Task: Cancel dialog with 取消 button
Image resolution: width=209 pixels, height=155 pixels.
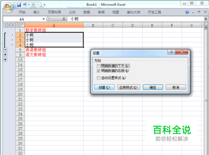Action: 176,87
